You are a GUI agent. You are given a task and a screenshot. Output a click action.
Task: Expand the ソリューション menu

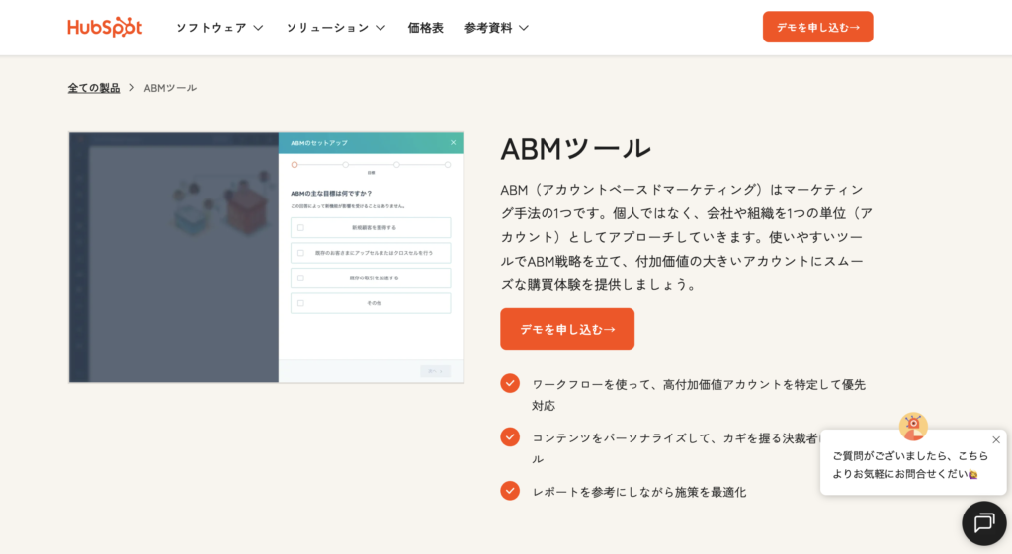(336, 28)
